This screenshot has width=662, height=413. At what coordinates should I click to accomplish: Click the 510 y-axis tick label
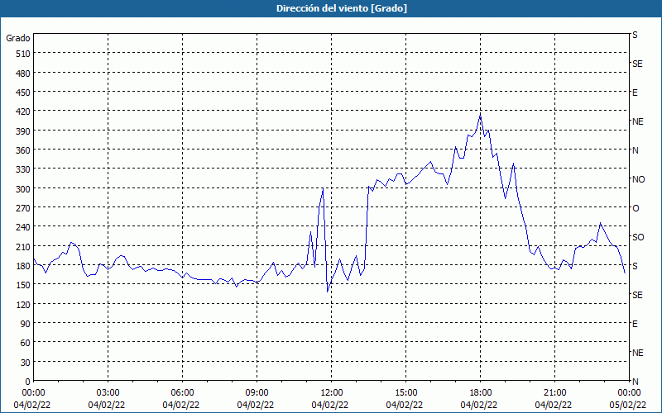pyautogui.click(x=23, y=54)
